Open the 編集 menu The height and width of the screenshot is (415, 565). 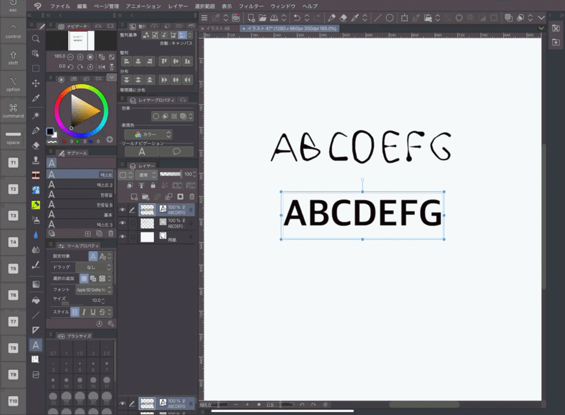(x=82, y=6)
